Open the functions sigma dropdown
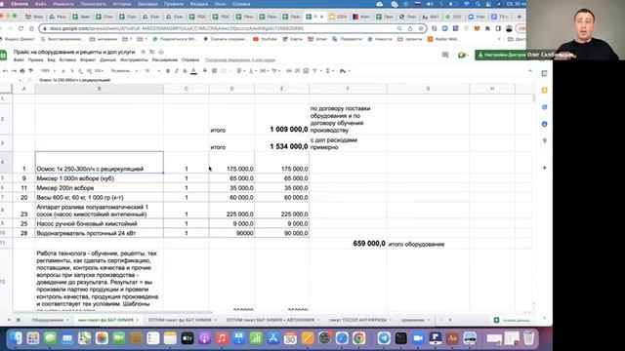The width and height of the screenshot is (625, 351). [329, 71]
